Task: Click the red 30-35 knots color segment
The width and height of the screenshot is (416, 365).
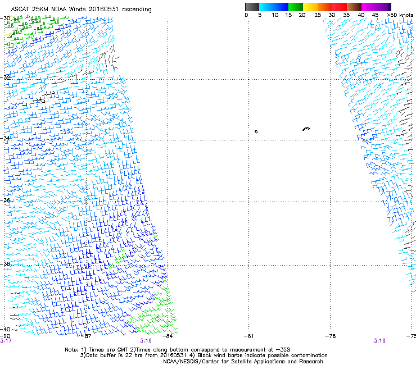Action: [340, 7]
